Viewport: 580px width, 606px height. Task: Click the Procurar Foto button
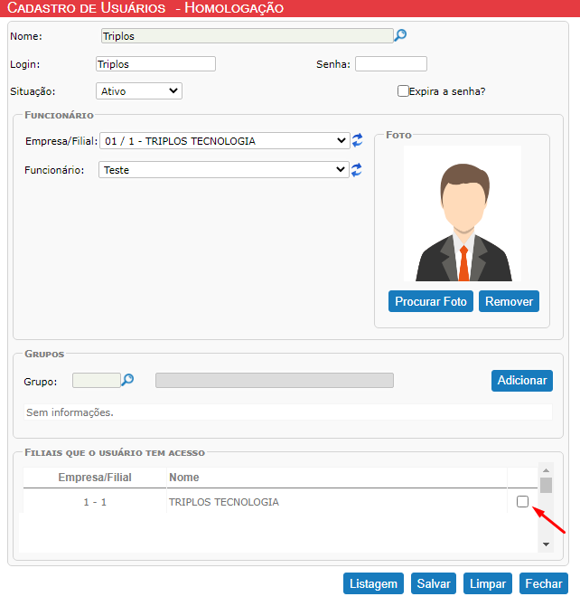point(431,301)
